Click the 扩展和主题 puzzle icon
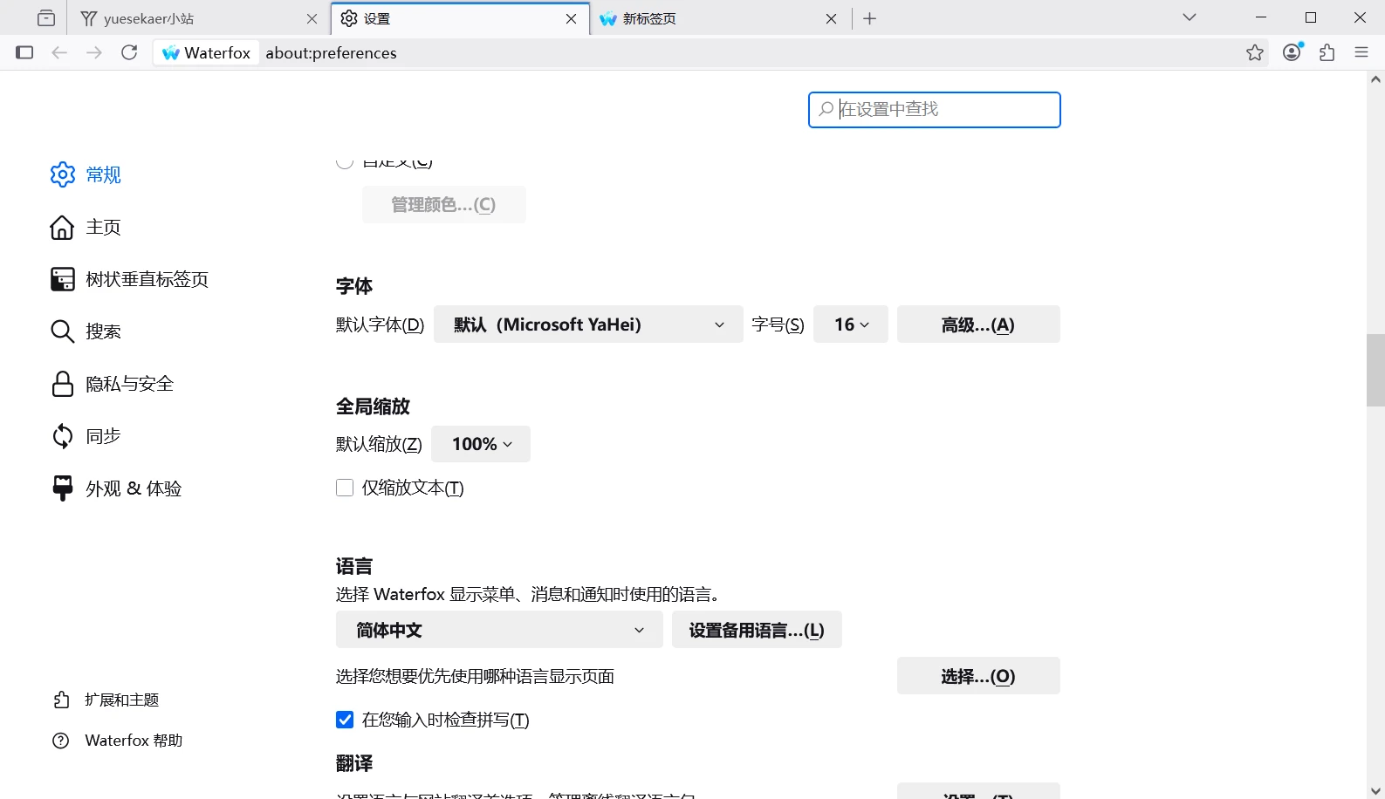 (61, 700)
